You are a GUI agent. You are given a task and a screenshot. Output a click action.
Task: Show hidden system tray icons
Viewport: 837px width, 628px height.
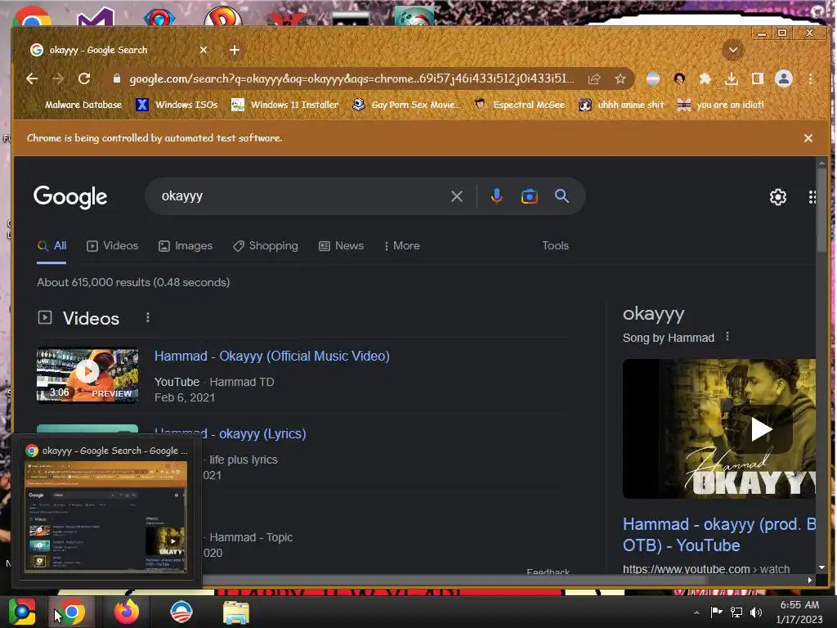coord(696,612)
